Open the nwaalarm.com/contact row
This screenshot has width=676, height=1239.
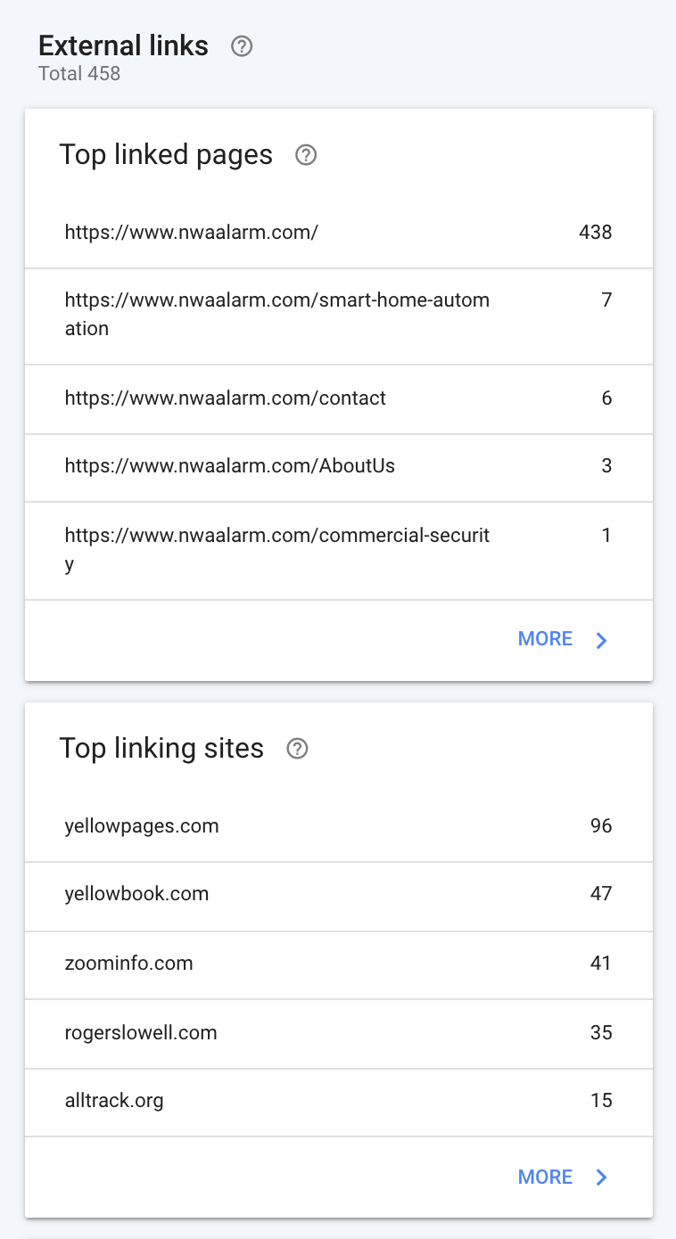226,398
